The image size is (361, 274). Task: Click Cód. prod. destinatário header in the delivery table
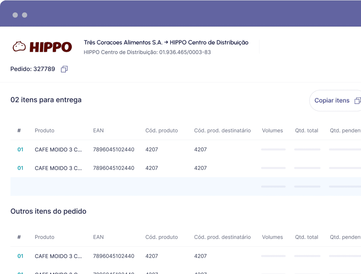[x=222, y=130]
